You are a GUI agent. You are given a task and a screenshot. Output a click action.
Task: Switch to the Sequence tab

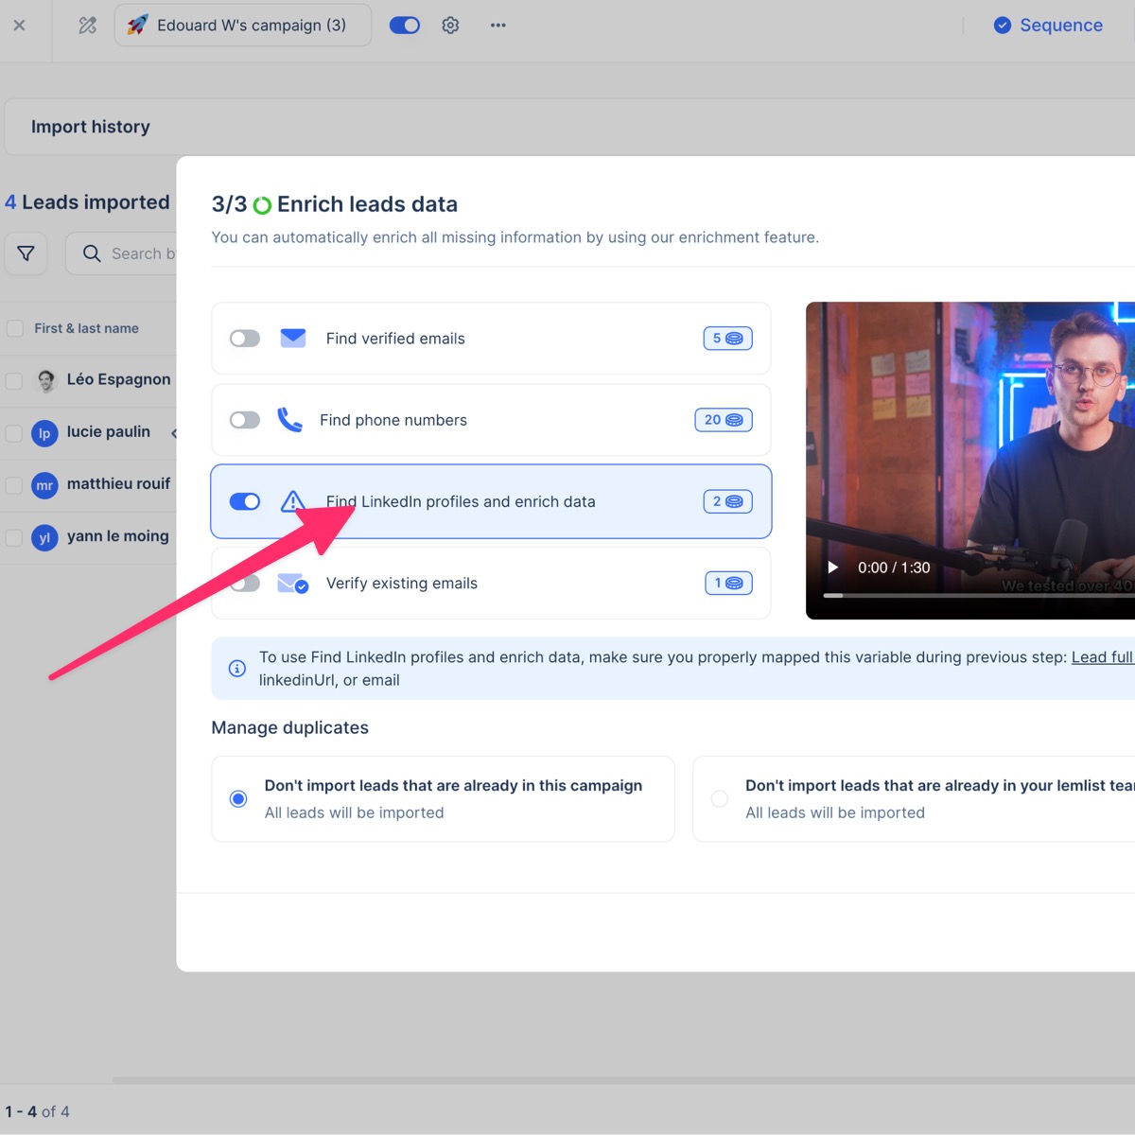point(1048,25)
